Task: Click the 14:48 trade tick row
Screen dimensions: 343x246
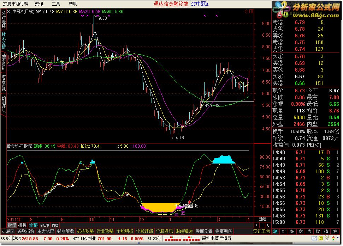Action: (306, 152)
